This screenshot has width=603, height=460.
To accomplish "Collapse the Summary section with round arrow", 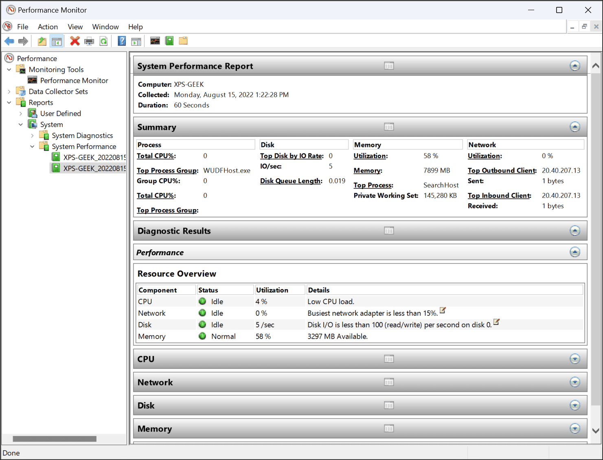I will pyautogui.click(x=574, y=127).
